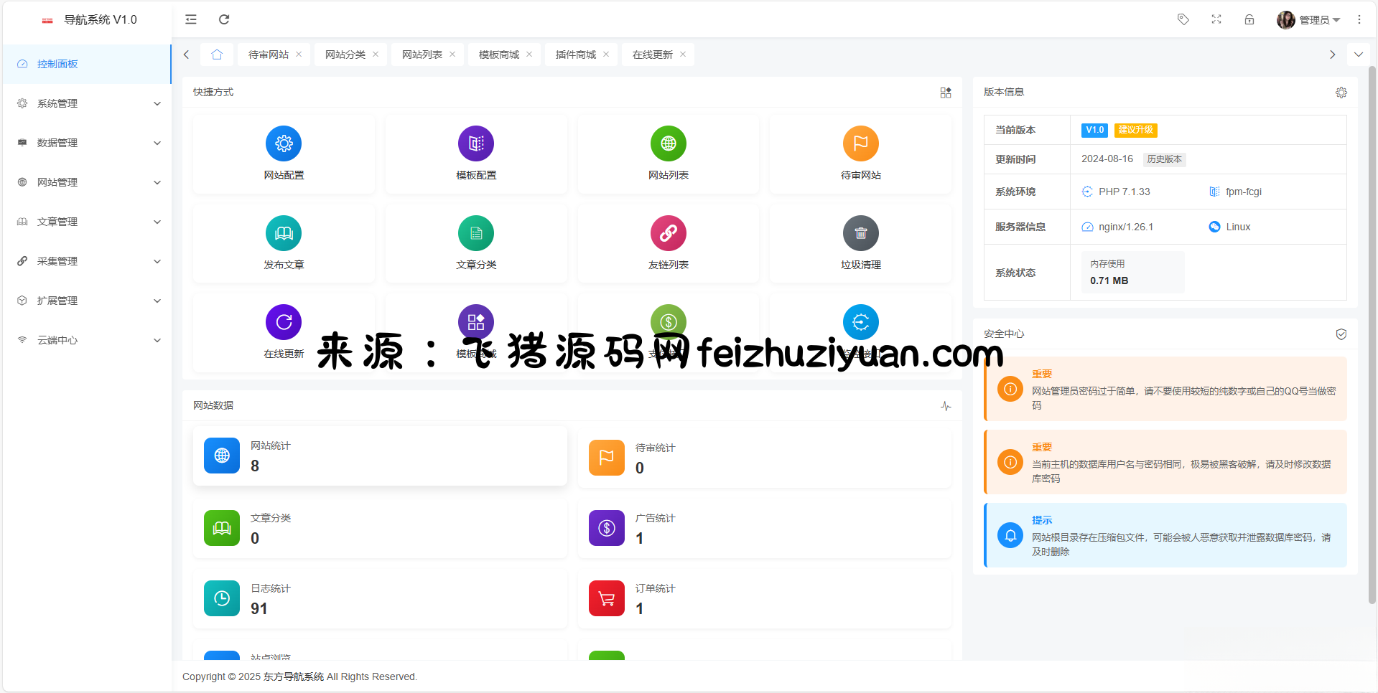Open the 文章分类 statistics card

(380, 529)
